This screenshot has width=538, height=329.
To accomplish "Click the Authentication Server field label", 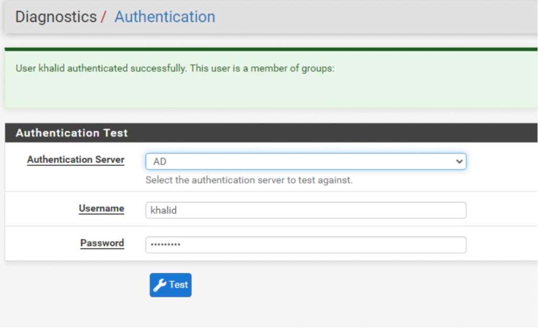I will pos(76,160).
